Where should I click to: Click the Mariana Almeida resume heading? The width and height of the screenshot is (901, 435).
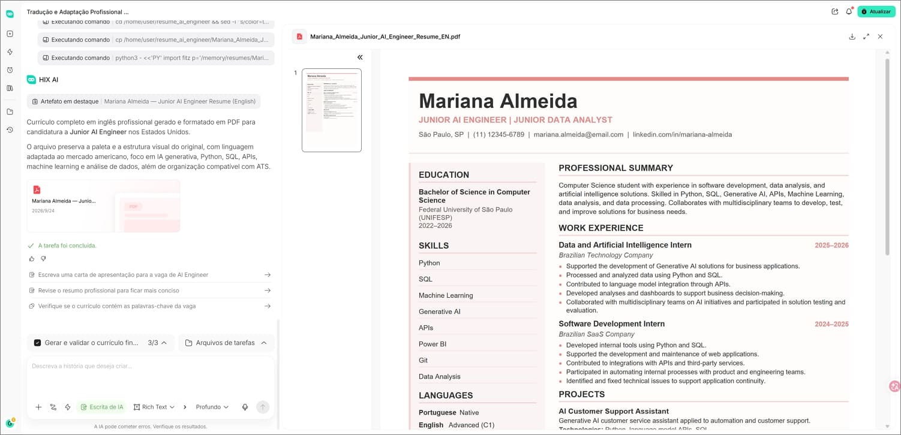498,101
